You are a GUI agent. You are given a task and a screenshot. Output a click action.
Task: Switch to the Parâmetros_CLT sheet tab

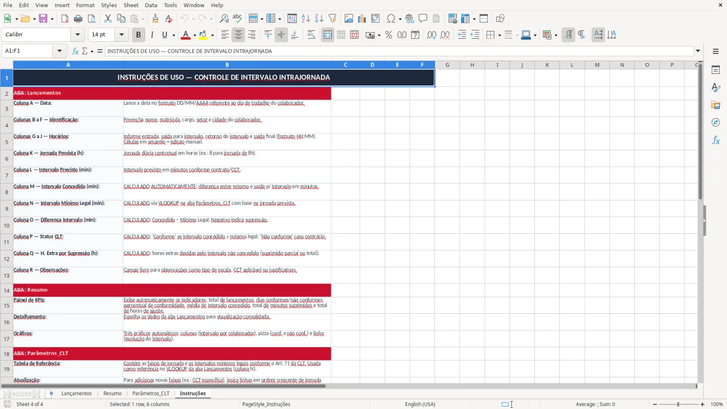tap(151, 393)
